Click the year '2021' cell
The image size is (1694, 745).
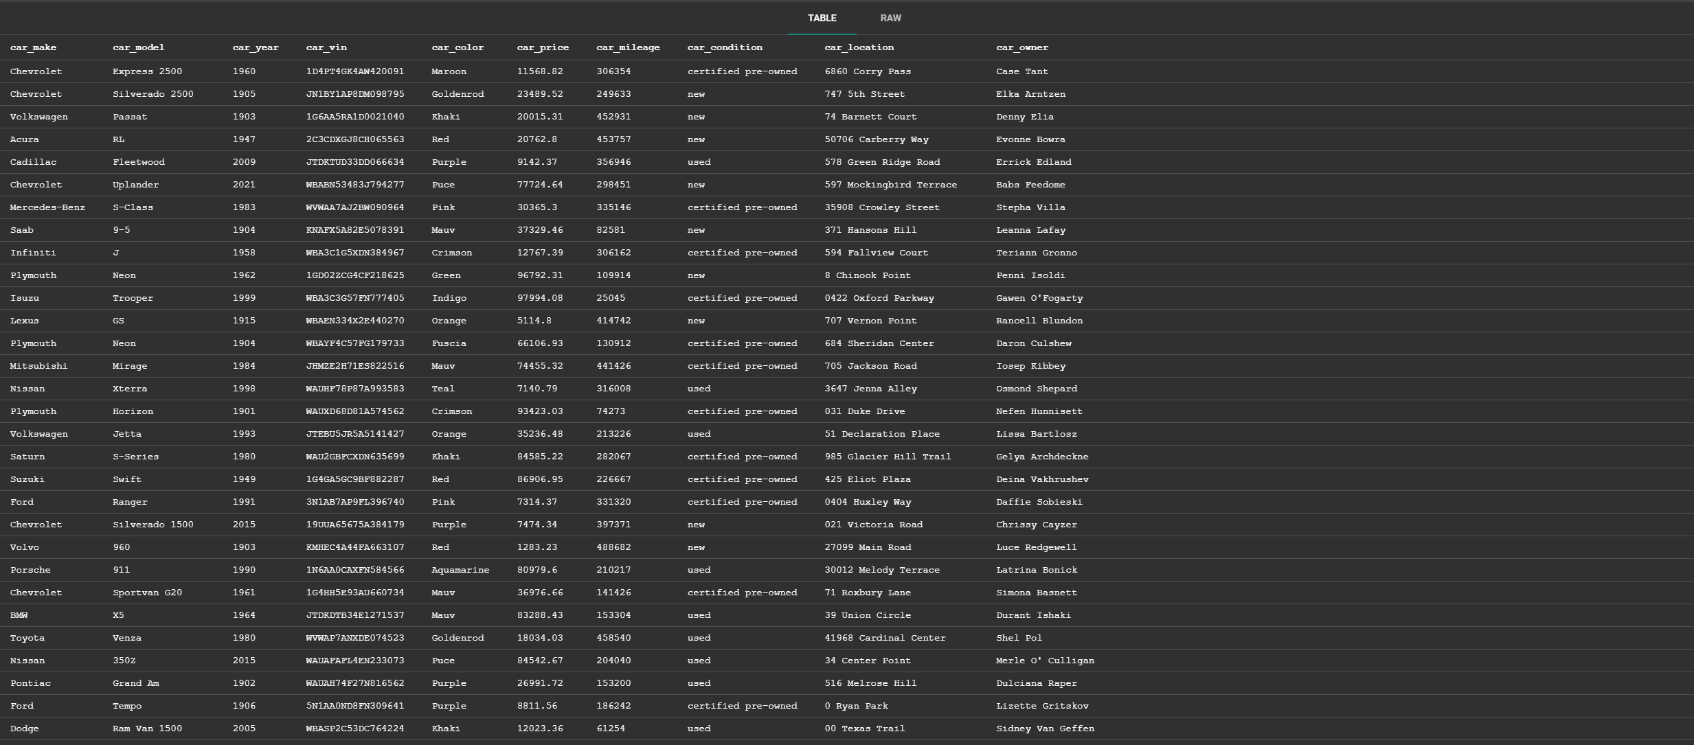(x=244, y=185)
